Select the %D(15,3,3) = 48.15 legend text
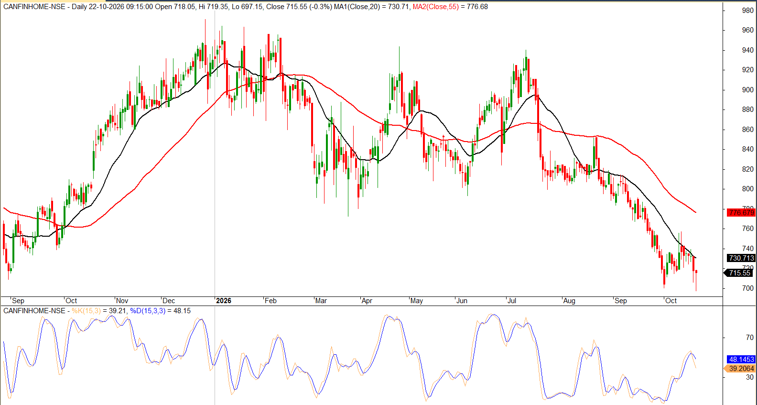This screenshot has width=757, height=405. [160, 311]
